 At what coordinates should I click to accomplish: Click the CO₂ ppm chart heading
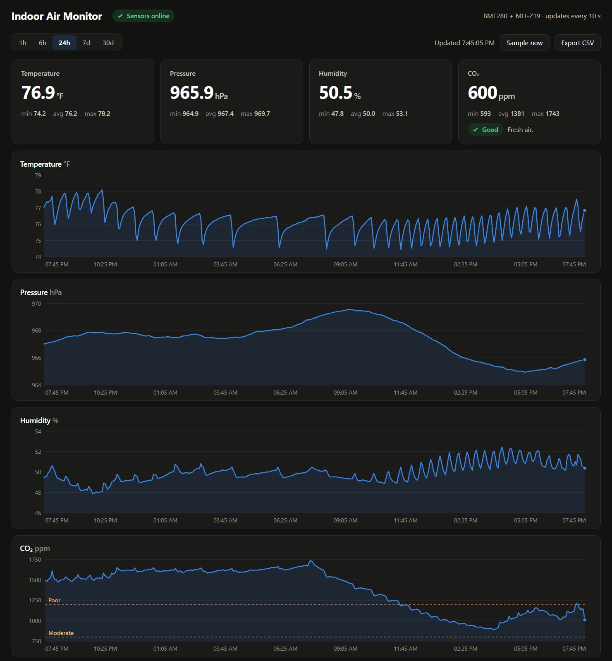tap(35, 549)
